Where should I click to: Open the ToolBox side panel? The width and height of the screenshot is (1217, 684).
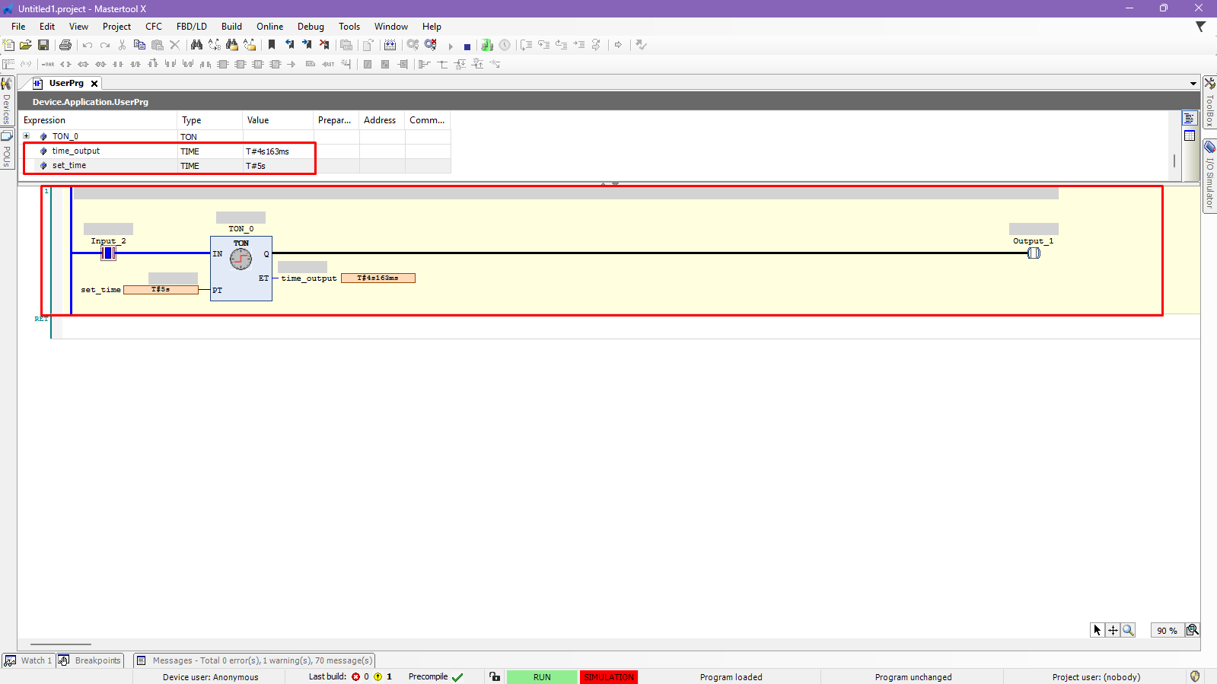(1209, 102)
